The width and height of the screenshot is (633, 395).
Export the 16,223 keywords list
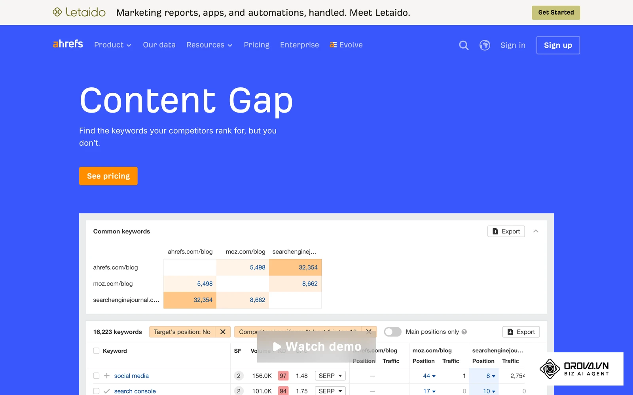click(521, 332)
